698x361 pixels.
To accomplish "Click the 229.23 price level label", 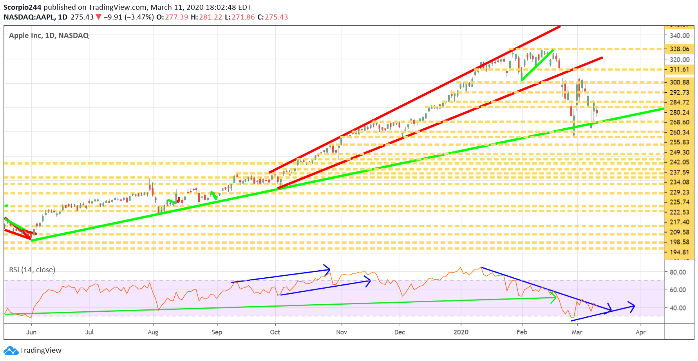I will [x=680, y=192].
